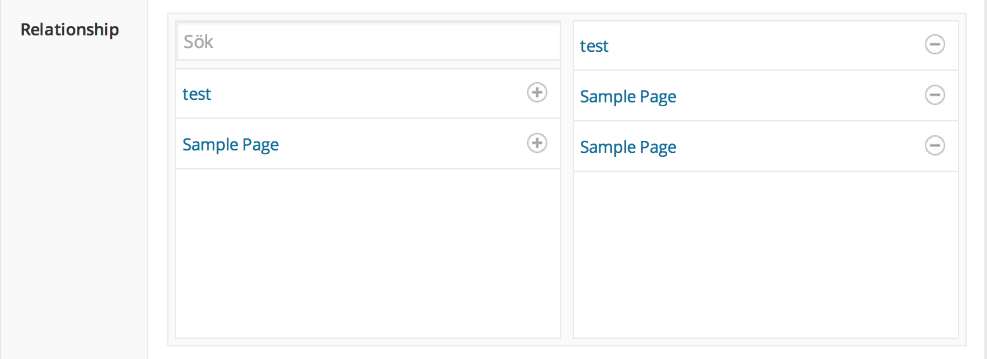Click the gray sidebar beneath Relationship label
The height and width of the screenshot is (359, 987).
(x=73, y=202)
